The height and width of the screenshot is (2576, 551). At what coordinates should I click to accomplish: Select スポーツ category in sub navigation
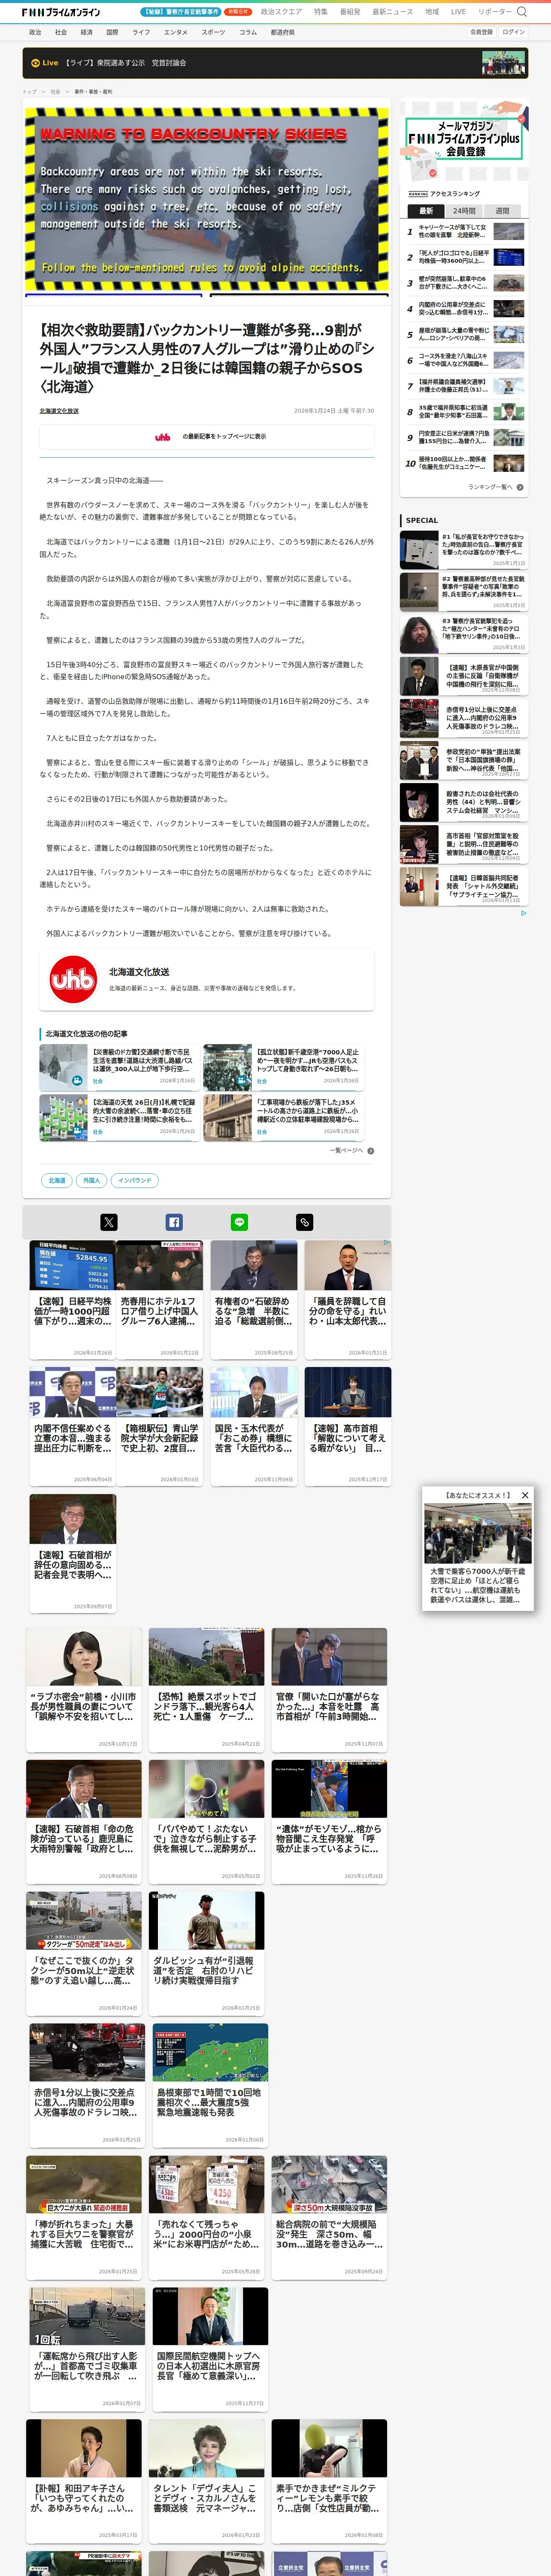click(213, 32)
